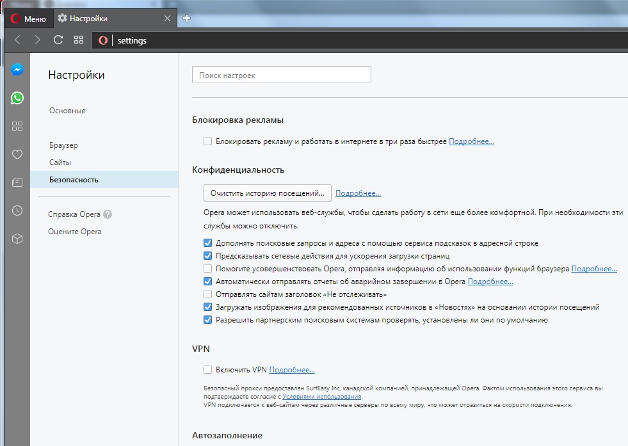Open Подробнее link about VPN
Viewport: 628px width, 446px height.
292,370
